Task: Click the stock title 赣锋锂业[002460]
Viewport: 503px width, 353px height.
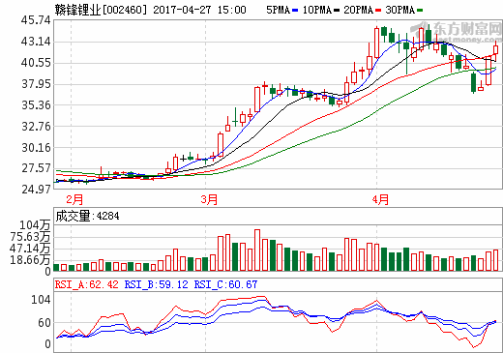Action: tap(101, 10)
